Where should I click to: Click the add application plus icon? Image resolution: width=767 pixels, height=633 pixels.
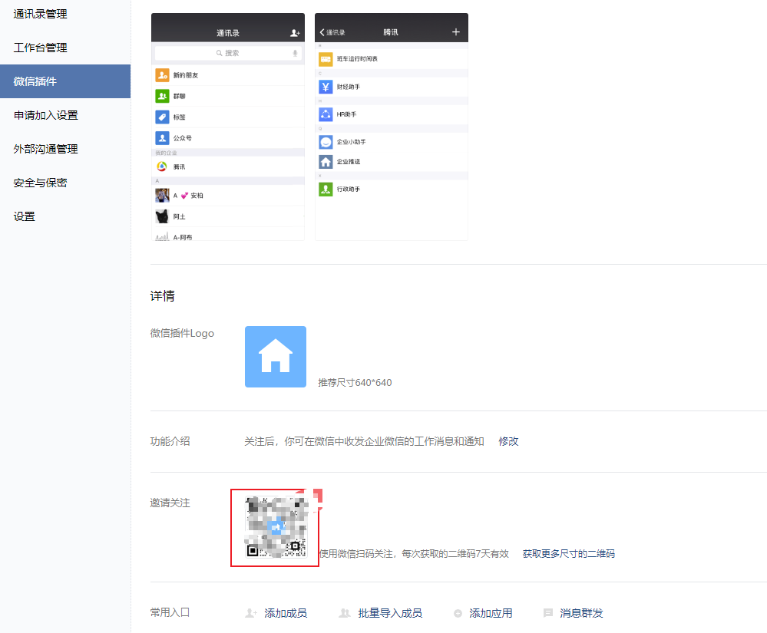tap(458, 614)
